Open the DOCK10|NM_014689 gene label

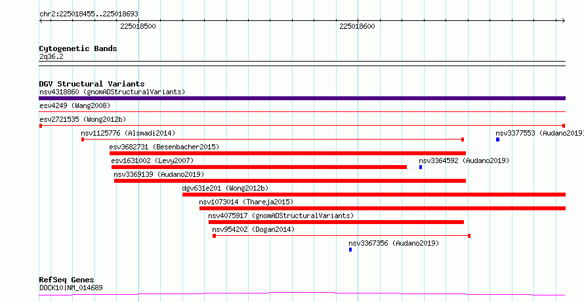(71, 288)
